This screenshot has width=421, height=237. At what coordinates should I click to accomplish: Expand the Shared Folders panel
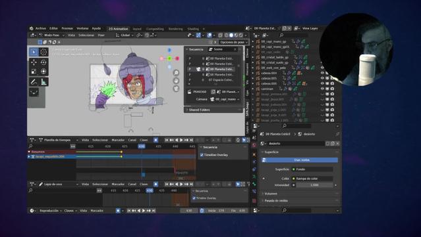(x=199, y=110)
